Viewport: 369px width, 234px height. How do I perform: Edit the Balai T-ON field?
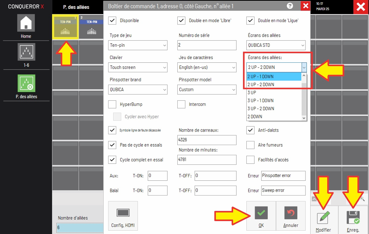click(x=157, y=191)
